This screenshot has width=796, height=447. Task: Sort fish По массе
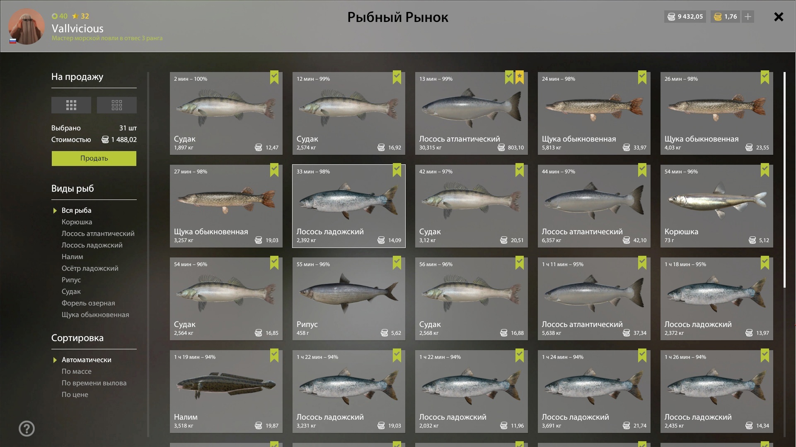point(77,371)
